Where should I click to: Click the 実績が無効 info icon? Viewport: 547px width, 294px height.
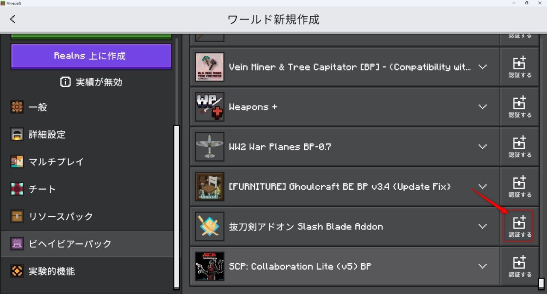(x=65, y=82)
